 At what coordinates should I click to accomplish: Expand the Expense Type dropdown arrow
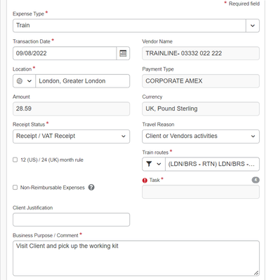(x=252, y=26)
